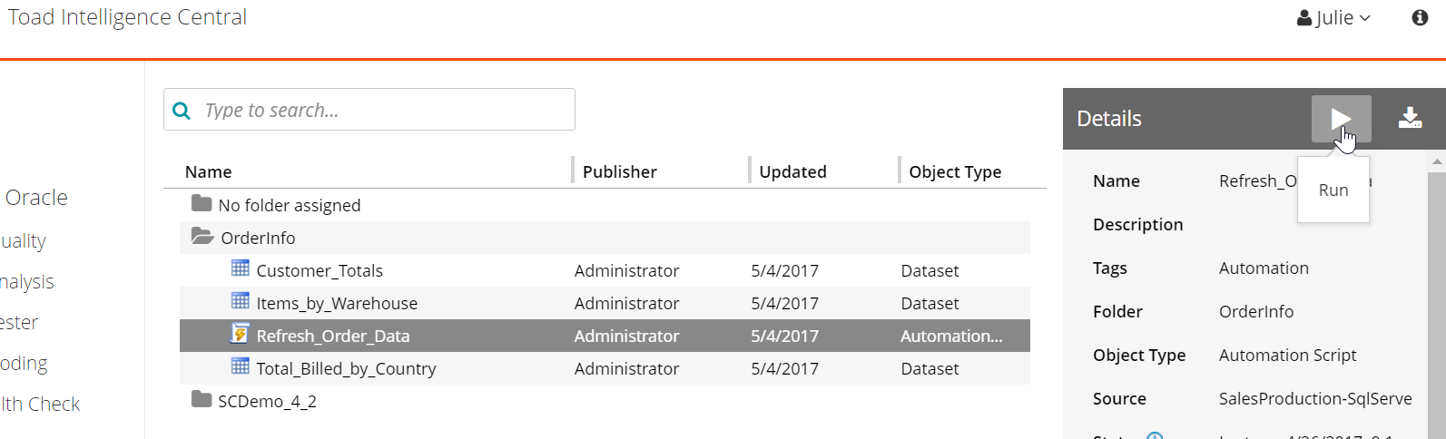This screenshot has width=1446, height=439.
Task: Click the Oracle sidebar item
Action: (x=36, y=197)
